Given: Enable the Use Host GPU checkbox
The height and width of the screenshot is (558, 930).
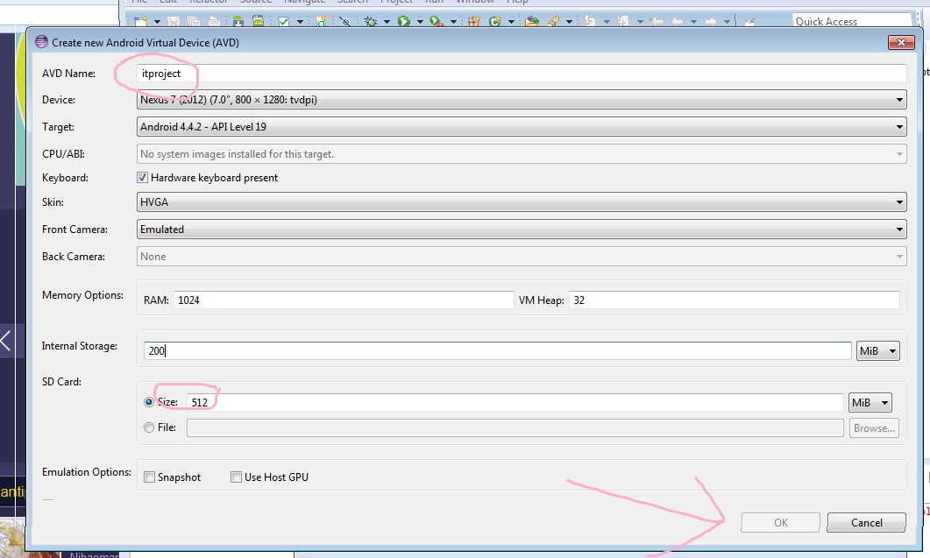Looking at the screenshot, I should 236,477.
